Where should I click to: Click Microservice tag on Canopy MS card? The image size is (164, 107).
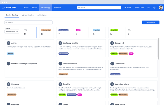123,54
